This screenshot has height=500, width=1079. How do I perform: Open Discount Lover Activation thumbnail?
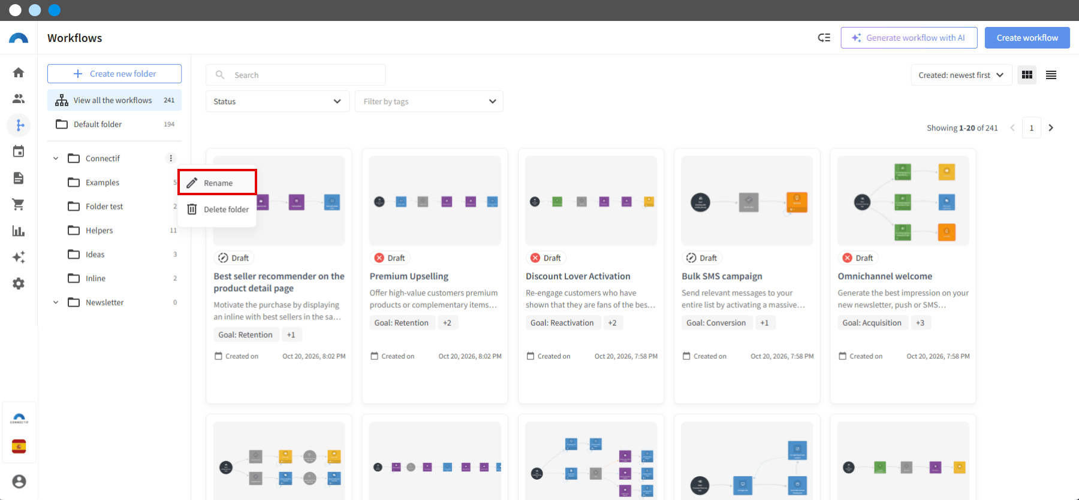[x=591, y=201]
